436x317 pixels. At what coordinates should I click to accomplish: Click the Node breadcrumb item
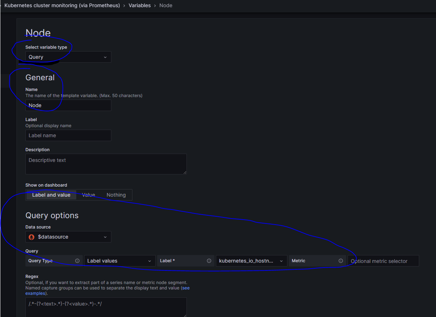click(166, 5)
